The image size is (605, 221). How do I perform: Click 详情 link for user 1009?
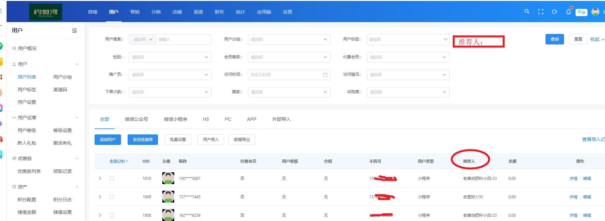click(x=573, y=197)
